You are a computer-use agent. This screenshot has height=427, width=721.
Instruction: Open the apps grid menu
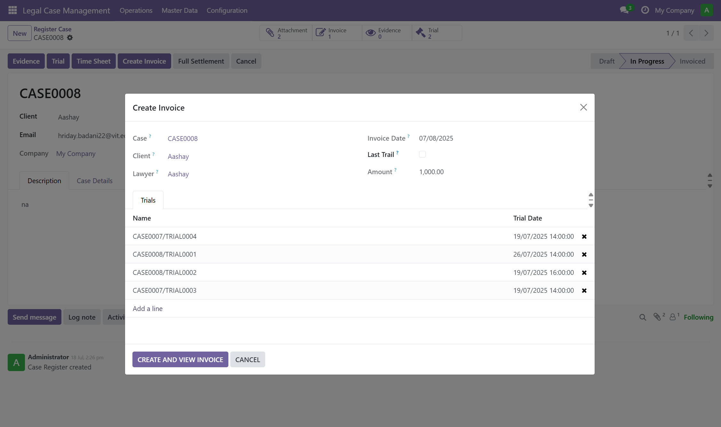click(x=12, y=10)
